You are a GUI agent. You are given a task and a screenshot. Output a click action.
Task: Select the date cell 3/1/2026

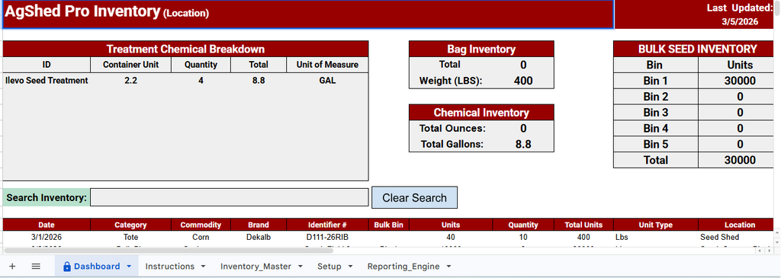tap(47, 237)
